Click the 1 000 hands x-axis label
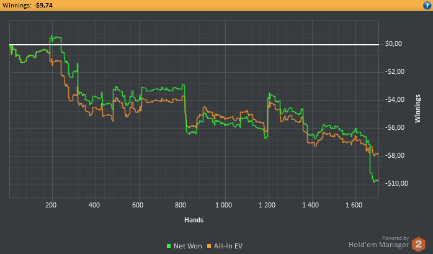 (x=224, y=205)
